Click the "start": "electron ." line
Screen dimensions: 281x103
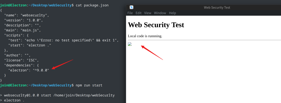(x=30, y=45)
